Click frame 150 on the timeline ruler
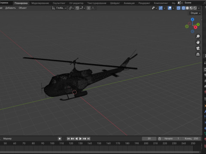The image size is (206, 154). [x=99, y=143]
